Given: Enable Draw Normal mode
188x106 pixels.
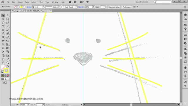Looking at the screenshot, I should [3, 79].
